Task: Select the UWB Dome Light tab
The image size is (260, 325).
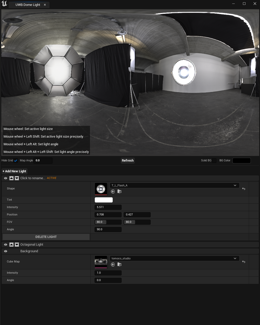Action: pos(28,5)
